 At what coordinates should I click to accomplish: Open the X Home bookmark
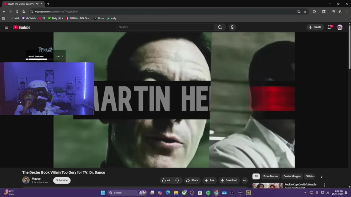point(99,18)
